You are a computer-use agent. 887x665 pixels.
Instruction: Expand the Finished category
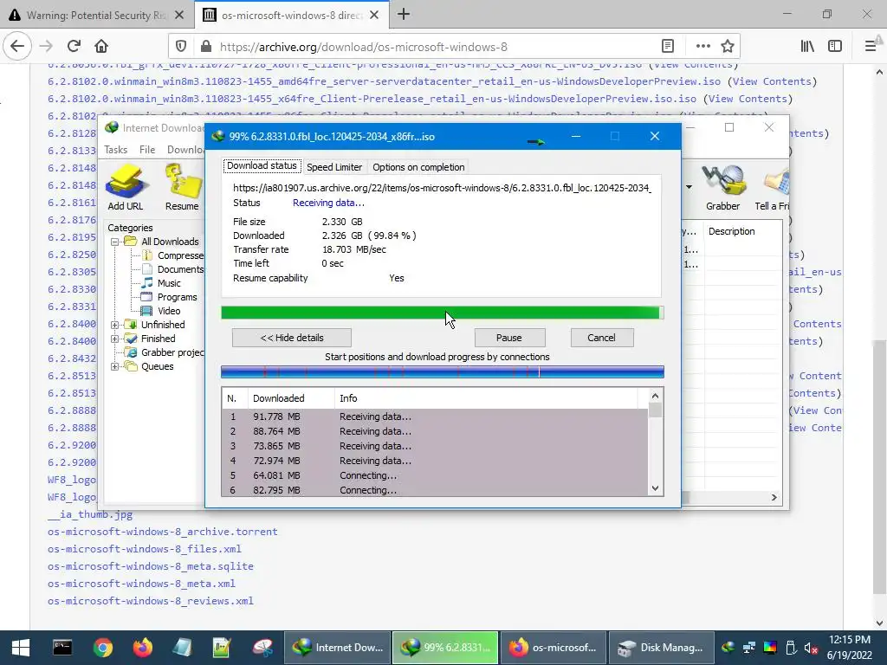point(115,339)
